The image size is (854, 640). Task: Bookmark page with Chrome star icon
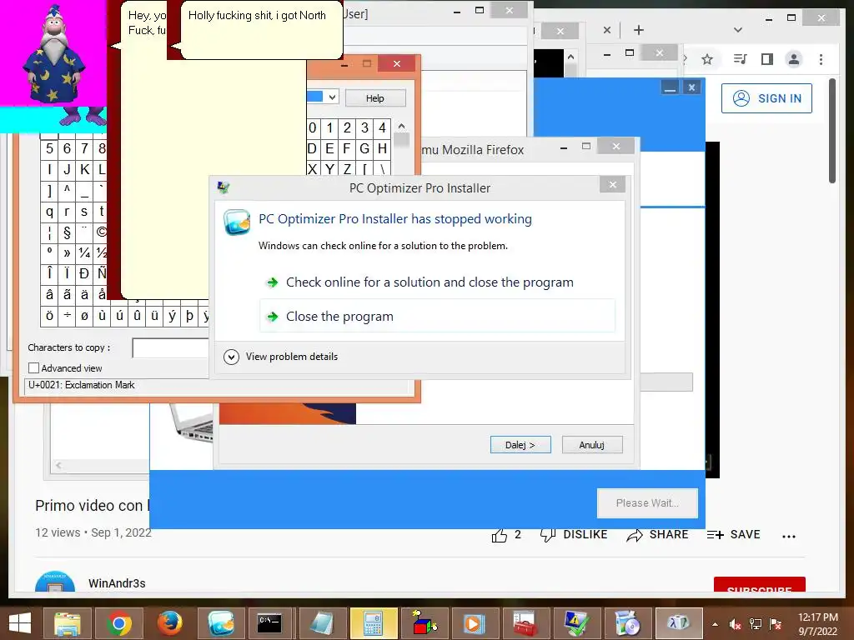coord(707,59)
